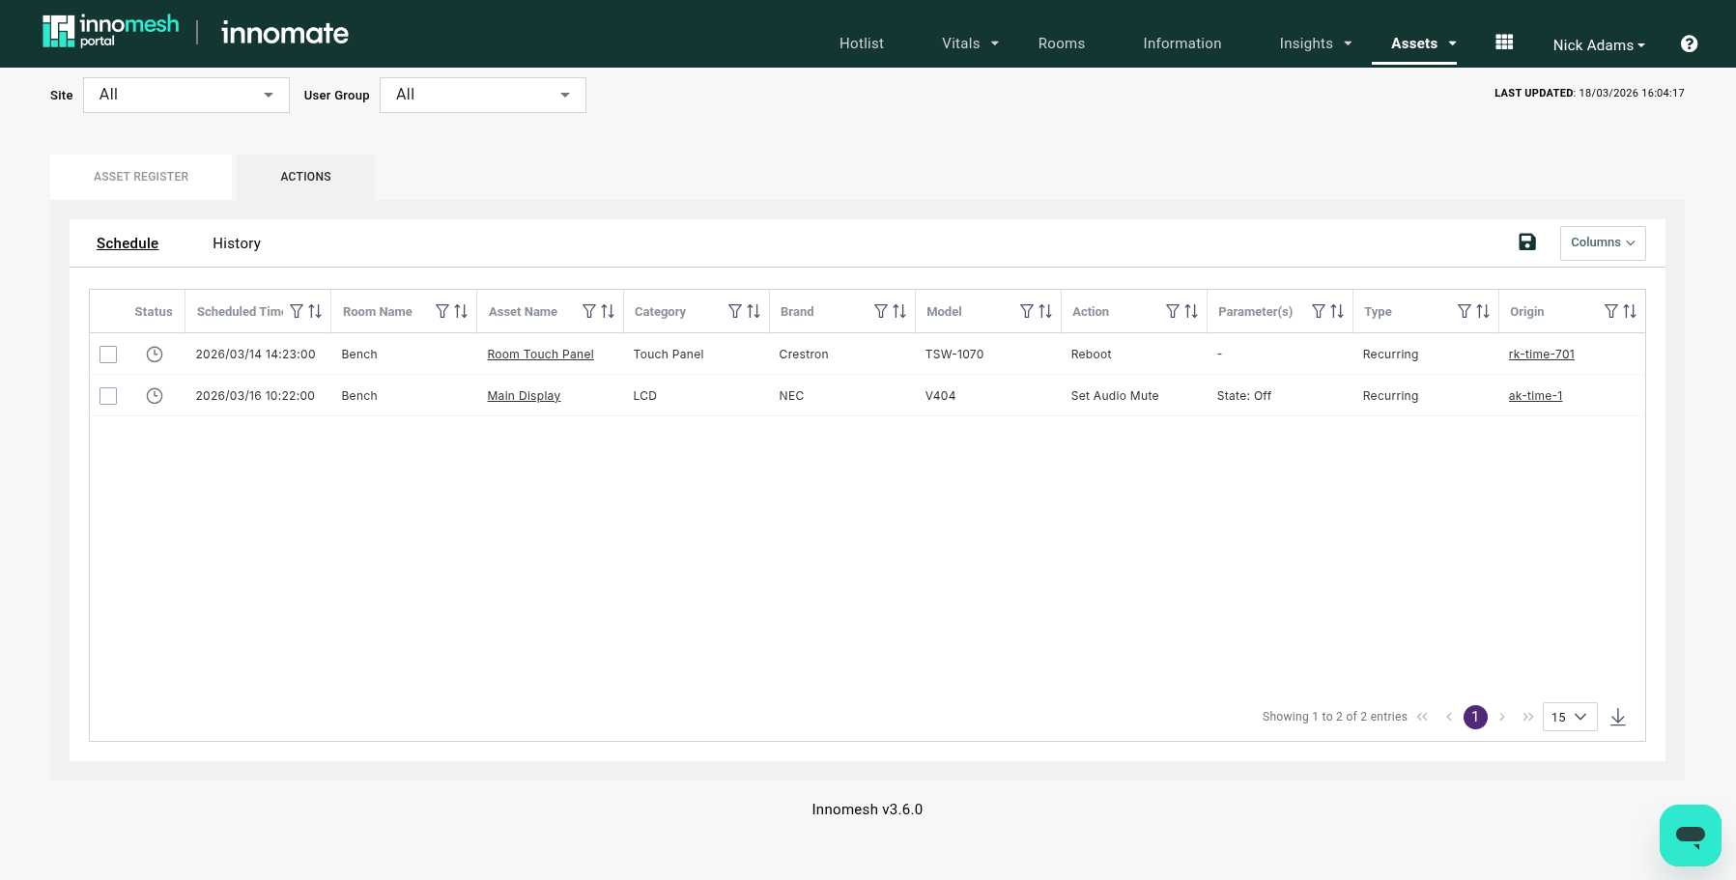This screenshot has width=1736, height=880.
Task: Sort the Scheduled Time column
Action: [315, 311]
